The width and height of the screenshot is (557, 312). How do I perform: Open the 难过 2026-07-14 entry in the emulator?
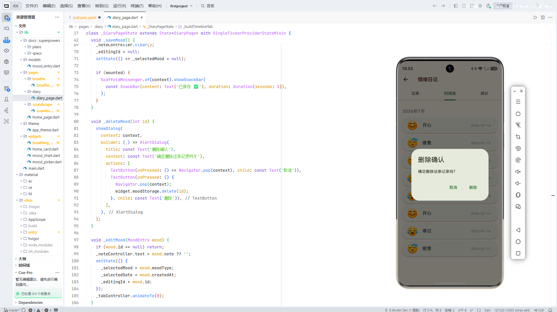[x=450, y=231]
